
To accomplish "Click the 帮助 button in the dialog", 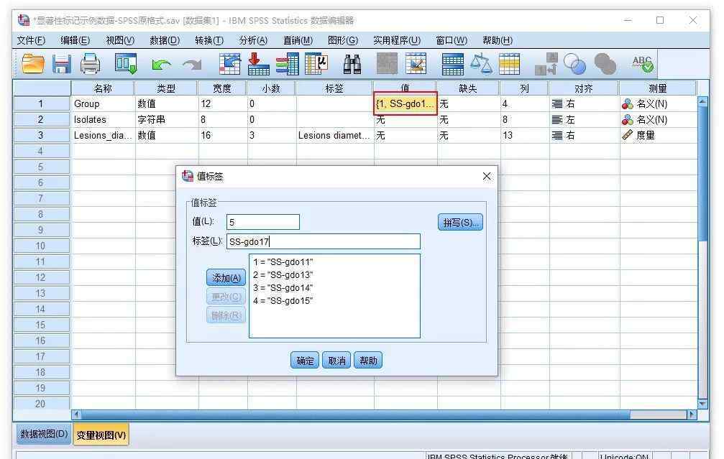I will tap(368, 361).
